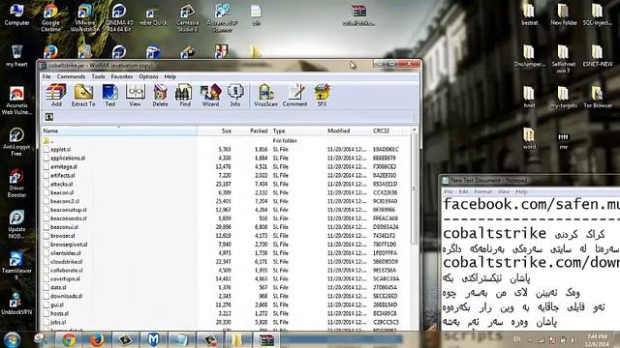
Task: Select the browserpivot.sl file
Action: coord(226,245)
